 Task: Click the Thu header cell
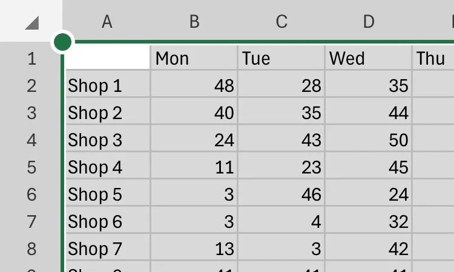click(433, 59)
